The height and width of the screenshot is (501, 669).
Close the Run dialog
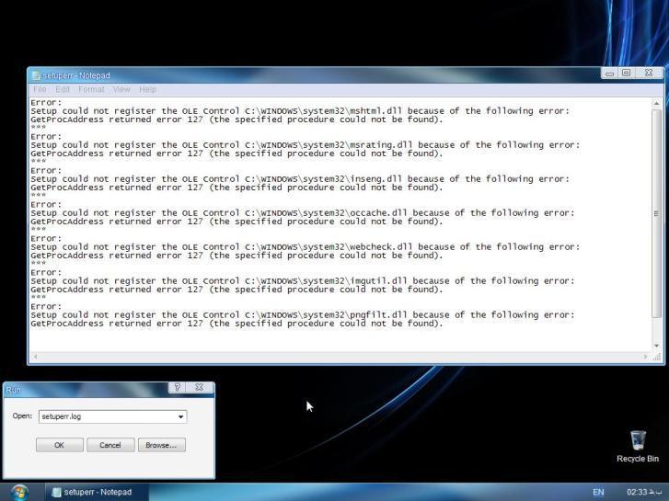(x=200, y=387)
